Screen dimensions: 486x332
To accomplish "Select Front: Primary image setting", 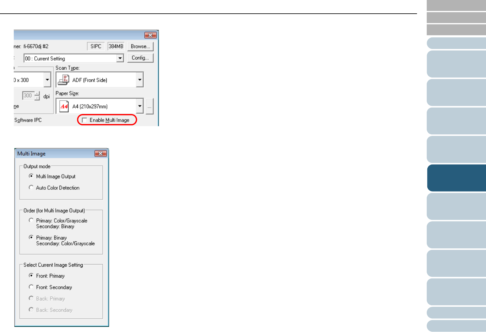I will point(31,275).
